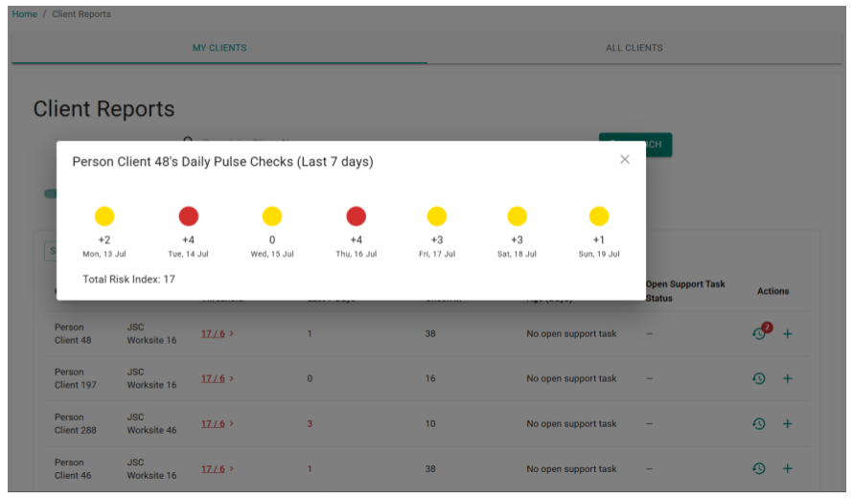This screenshot has width=853, height=498.
Task: Click the '+1' score under Sun, 19 Jul
Action: [599, 239]
